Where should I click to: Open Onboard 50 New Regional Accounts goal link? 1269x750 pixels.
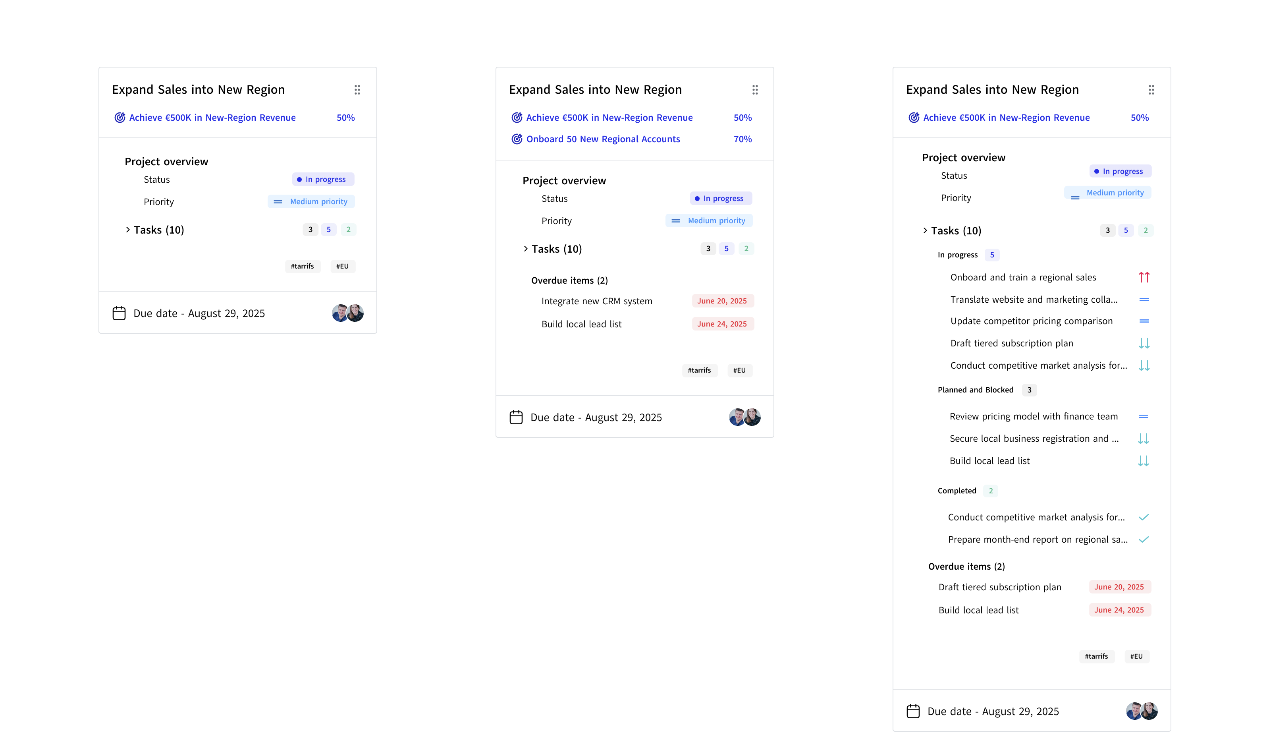click(603, 139)
